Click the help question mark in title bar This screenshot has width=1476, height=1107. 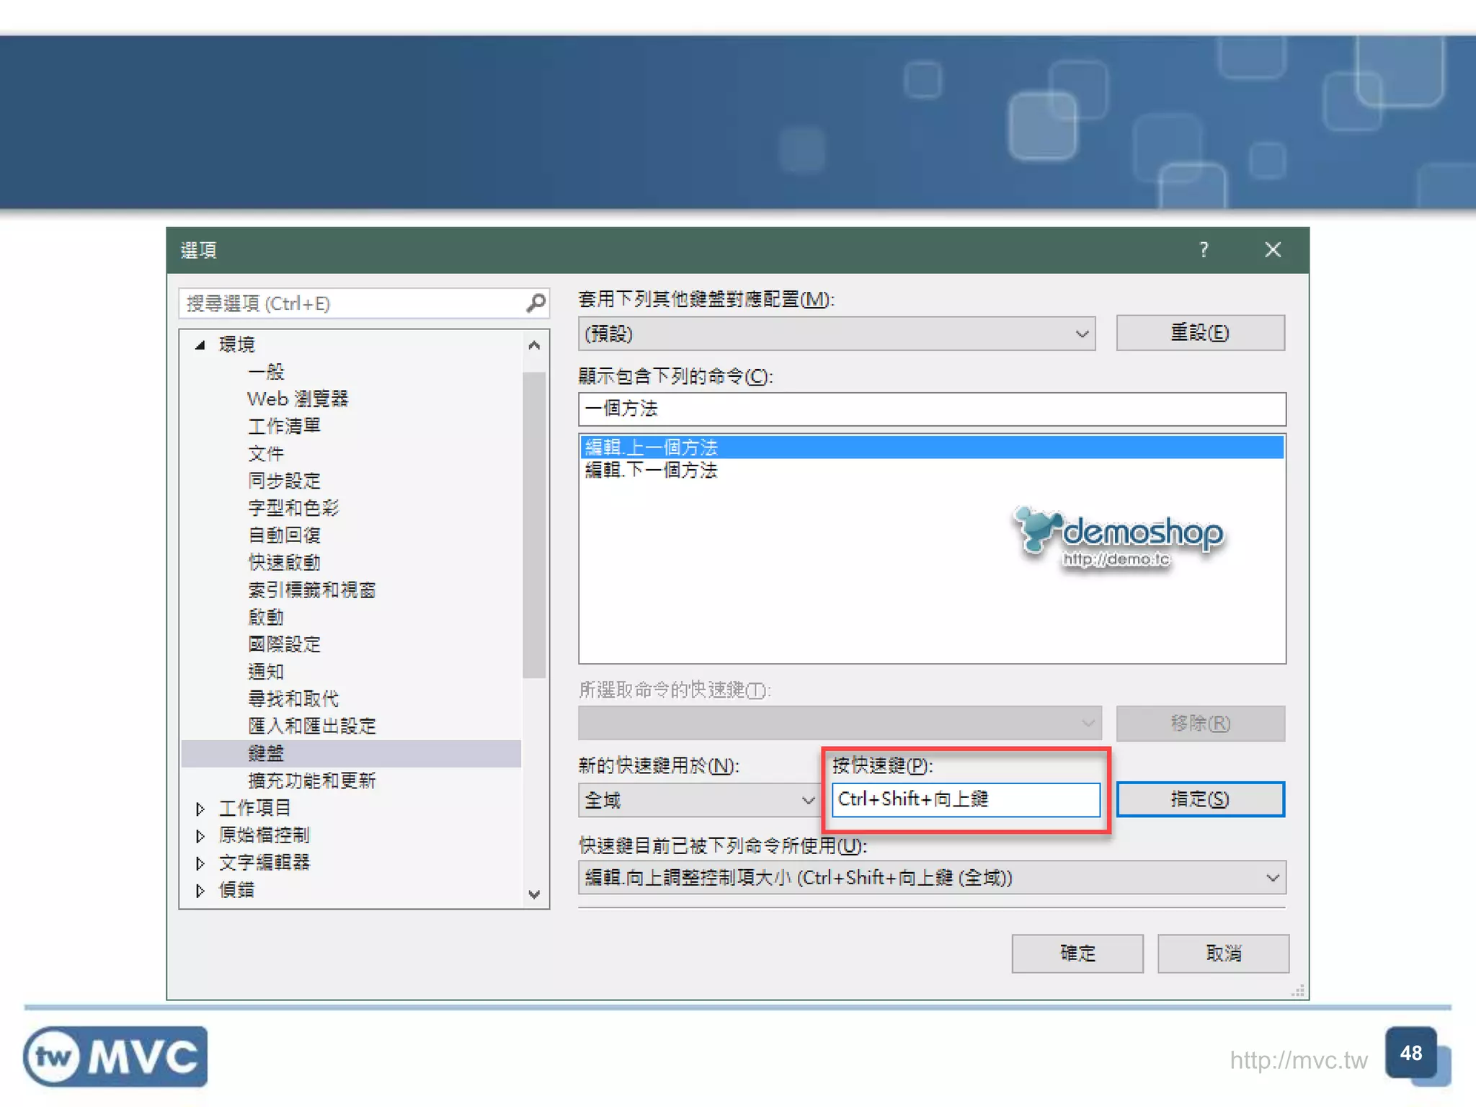tap(1204, 250)
